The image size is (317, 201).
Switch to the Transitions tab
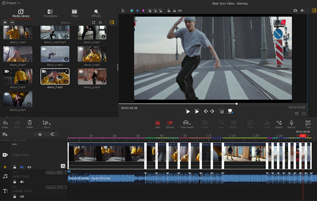point(50,13)
